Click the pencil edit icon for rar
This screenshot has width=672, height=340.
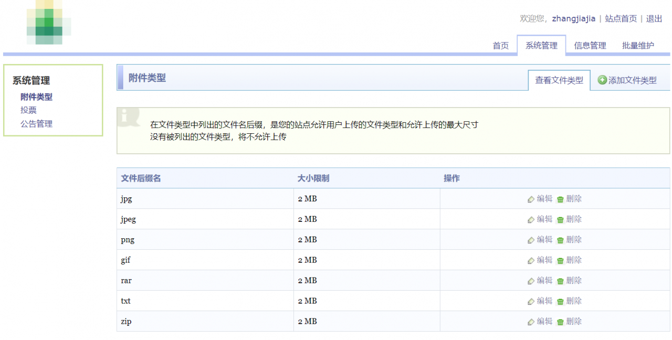pos(531,281)
